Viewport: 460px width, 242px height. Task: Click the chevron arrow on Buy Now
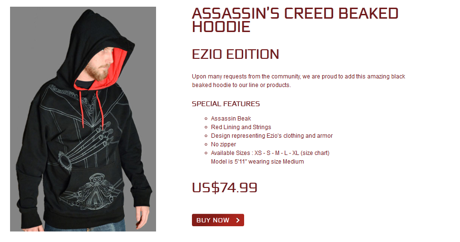coord(238,220)
